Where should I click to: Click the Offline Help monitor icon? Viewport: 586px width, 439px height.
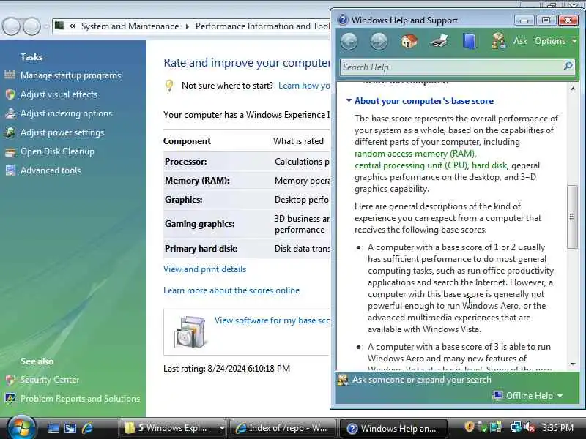pos(497,395)
